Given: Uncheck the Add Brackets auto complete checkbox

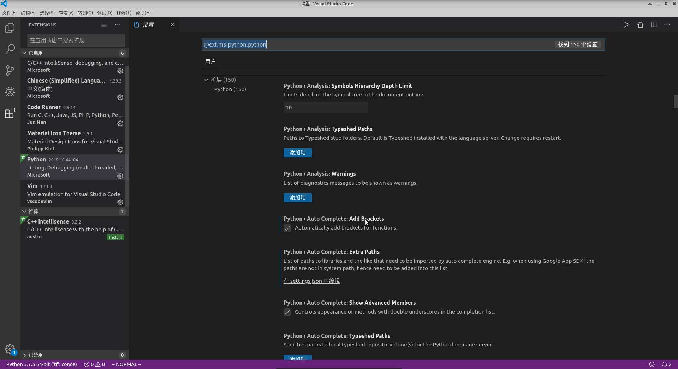Looking at the screenshot, I should pos(287,228).
